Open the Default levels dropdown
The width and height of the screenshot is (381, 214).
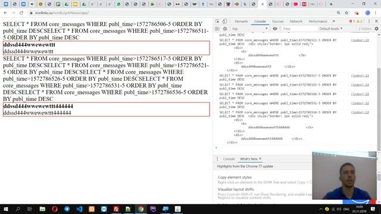pyautogui.click(x=331, y=29)
